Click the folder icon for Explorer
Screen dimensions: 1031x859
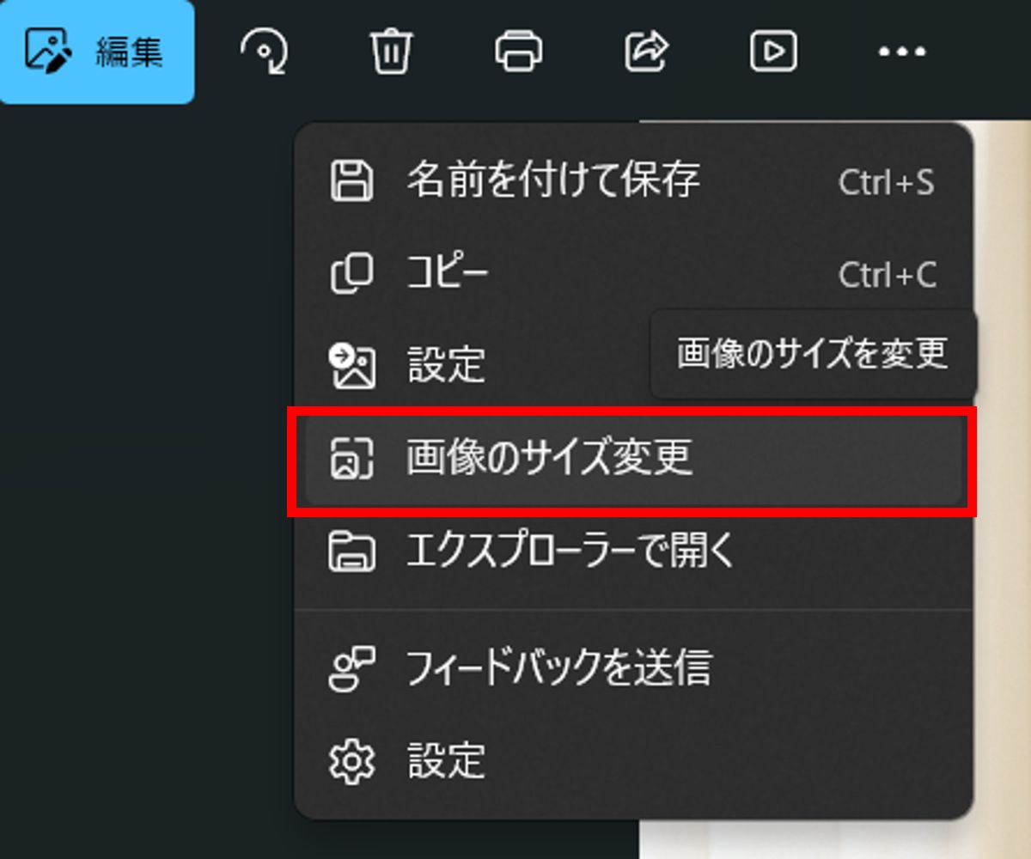[352, 551]
